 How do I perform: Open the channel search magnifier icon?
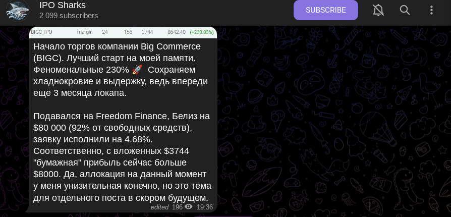click(405, 10)
